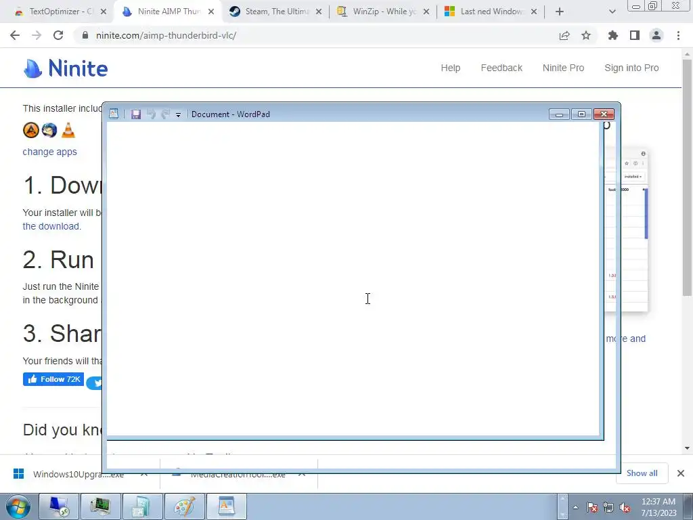This screenshot has height=520, width=693.
Task: Click the WordPad taskbar button
Action: click(226, 506)
